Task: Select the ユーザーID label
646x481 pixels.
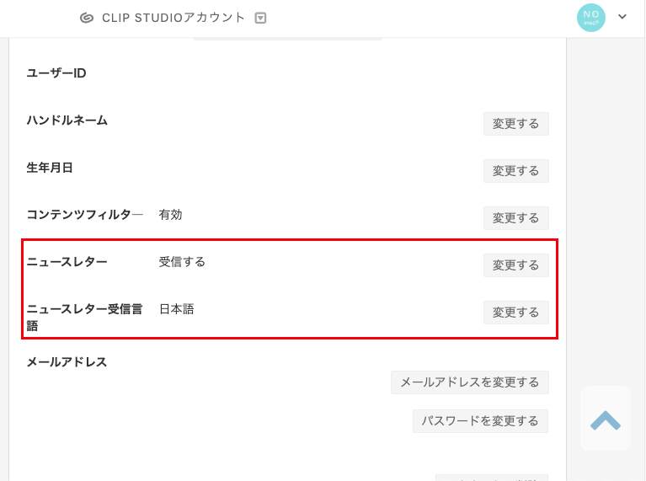Action: pyautogui.click(x=56, y=73)
